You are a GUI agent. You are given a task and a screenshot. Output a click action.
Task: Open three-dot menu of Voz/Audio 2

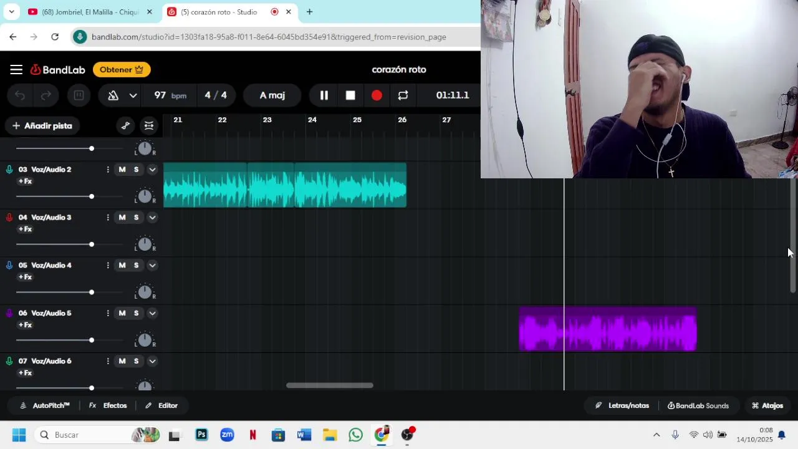point(108,170)
